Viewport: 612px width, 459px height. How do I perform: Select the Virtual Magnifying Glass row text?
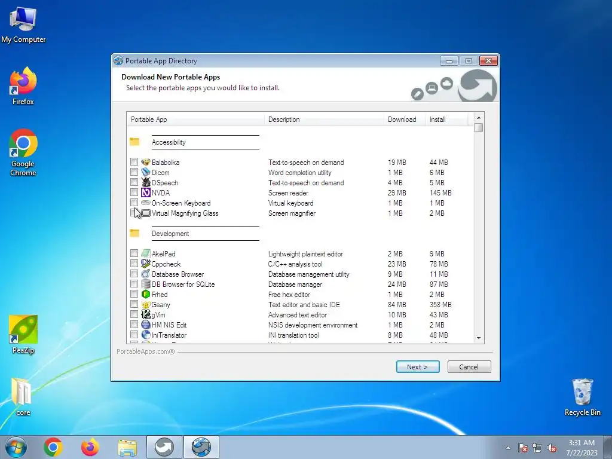point(185,213)
